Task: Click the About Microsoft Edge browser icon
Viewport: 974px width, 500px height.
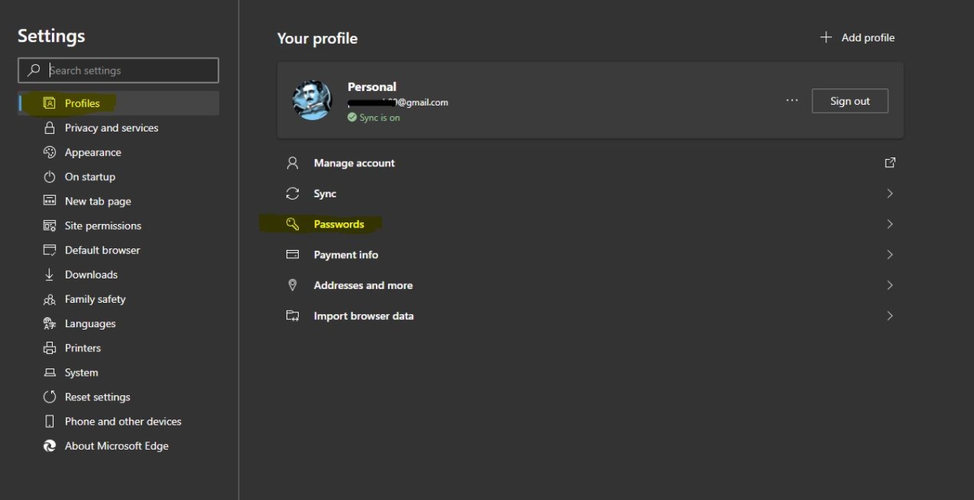Action: [x=50, y=446]
